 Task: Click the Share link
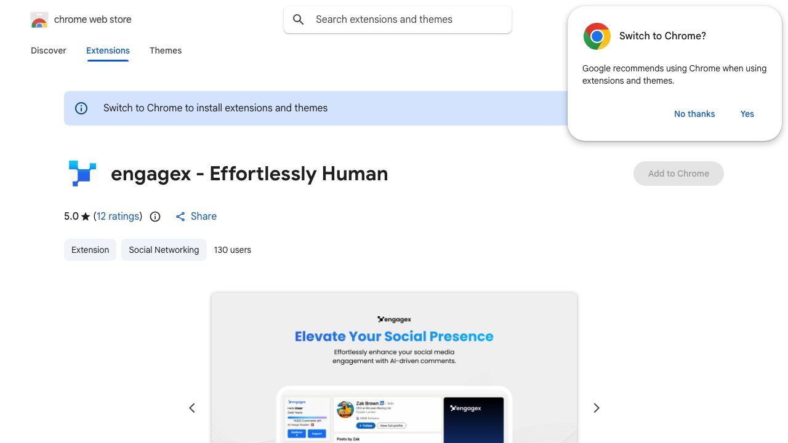click(204, 216)
